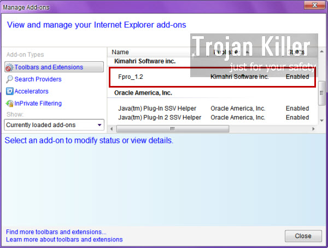Click the Accelerators icon
Image resolution: width=328 pixels, height=248 pixels.
point(9,91)
